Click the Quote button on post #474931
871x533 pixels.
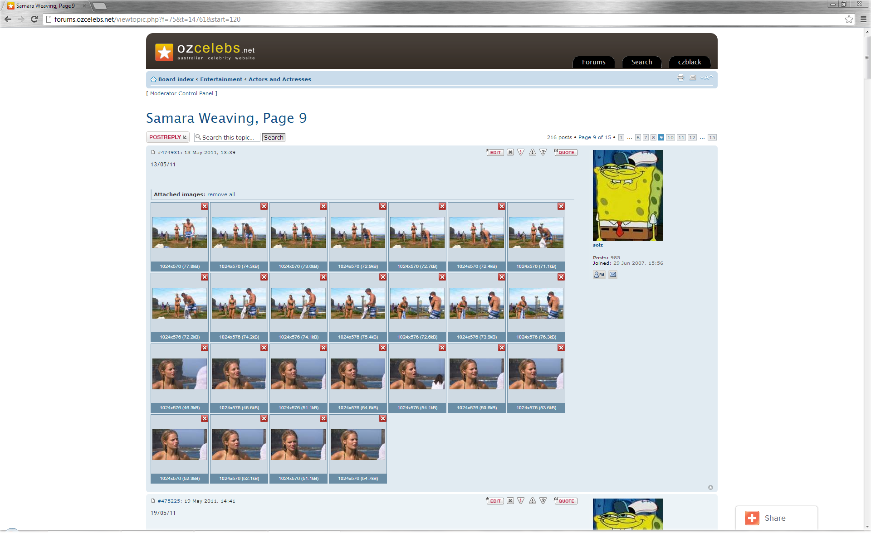(566, 152)
